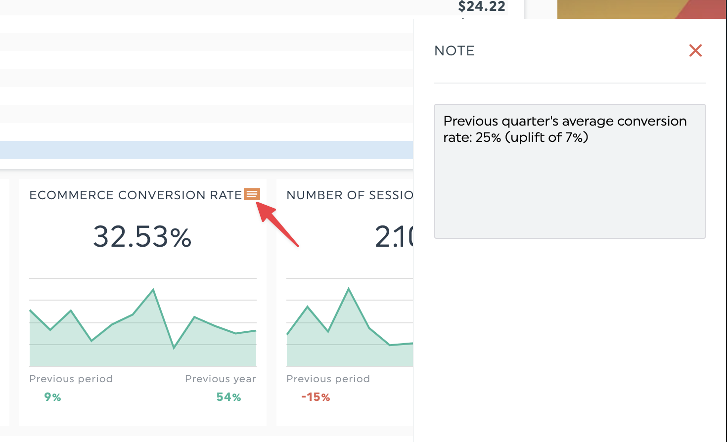Click the 54% previous year value
727x442 pixels.
(228, 397)
